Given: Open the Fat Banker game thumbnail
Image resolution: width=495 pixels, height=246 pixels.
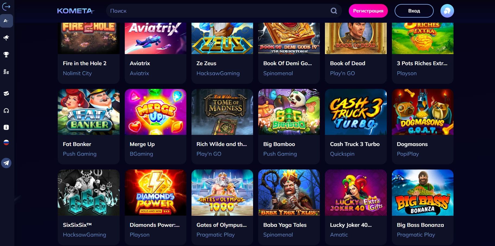Looking at the screenshot, I should 89,112.
